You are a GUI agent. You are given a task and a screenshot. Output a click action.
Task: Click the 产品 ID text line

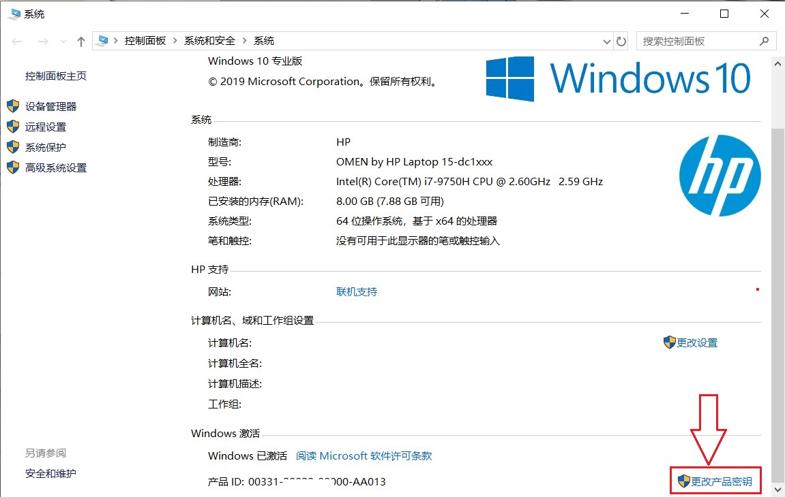(297, 482)
